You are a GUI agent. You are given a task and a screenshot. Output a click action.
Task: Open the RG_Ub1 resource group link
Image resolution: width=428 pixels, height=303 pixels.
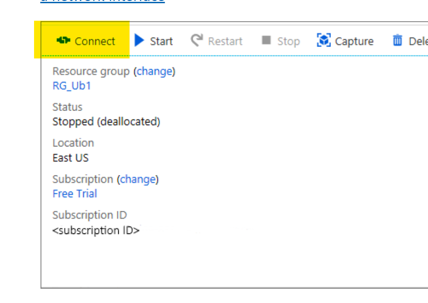[72, 86]
